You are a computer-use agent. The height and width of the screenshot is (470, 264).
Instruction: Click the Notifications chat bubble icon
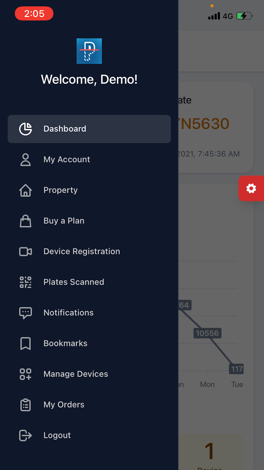pos(26,313)
